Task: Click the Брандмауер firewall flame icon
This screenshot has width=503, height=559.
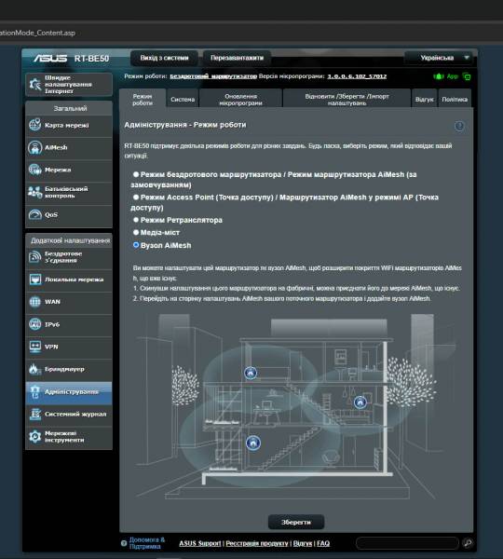Action: coord(35,369)
